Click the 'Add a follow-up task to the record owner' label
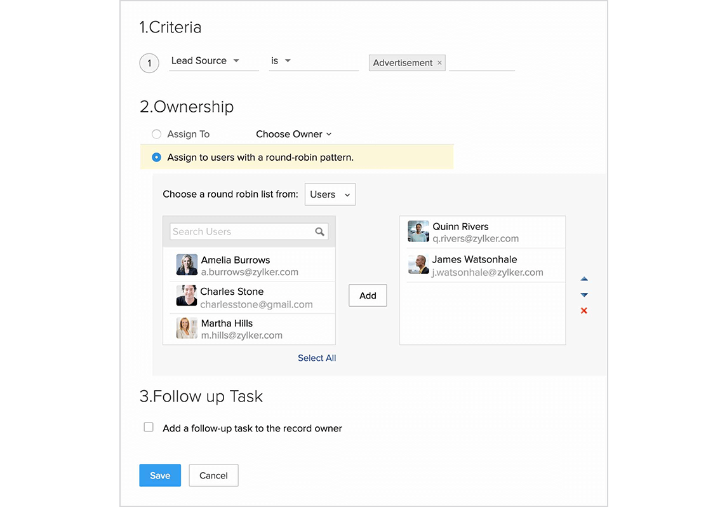The image size is (727, 507). pos(252,428)
